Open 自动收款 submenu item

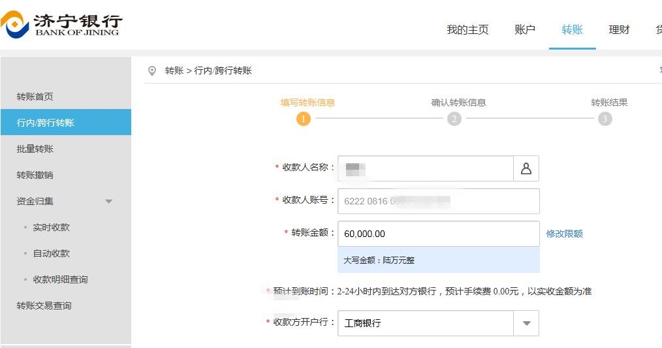(x=51, y=253)
